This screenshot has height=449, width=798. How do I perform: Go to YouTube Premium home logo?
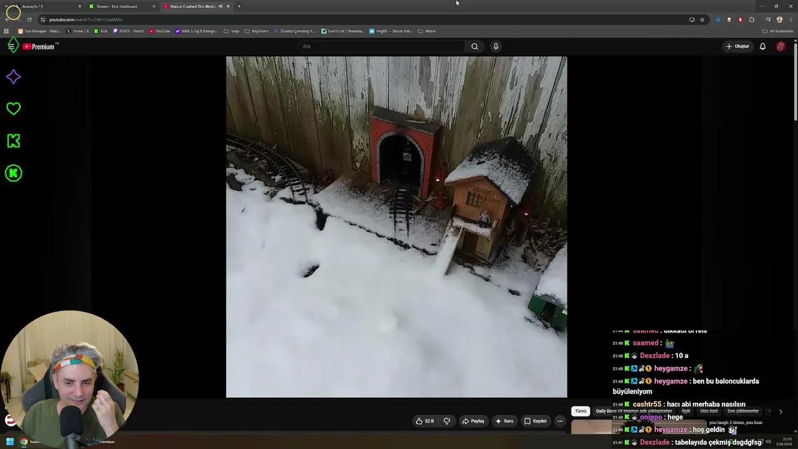(x=40, y=46)
